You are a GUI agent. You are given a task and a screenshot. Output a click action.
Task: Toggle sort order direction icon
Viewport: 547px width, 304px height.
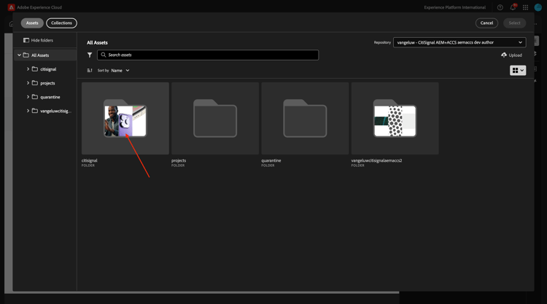click(90, 71)
